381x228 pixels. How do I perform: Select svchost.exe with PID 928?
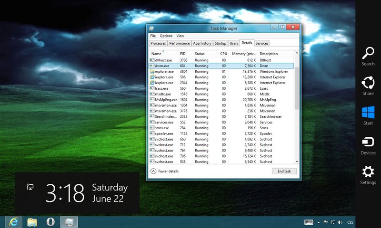[221, 161]
